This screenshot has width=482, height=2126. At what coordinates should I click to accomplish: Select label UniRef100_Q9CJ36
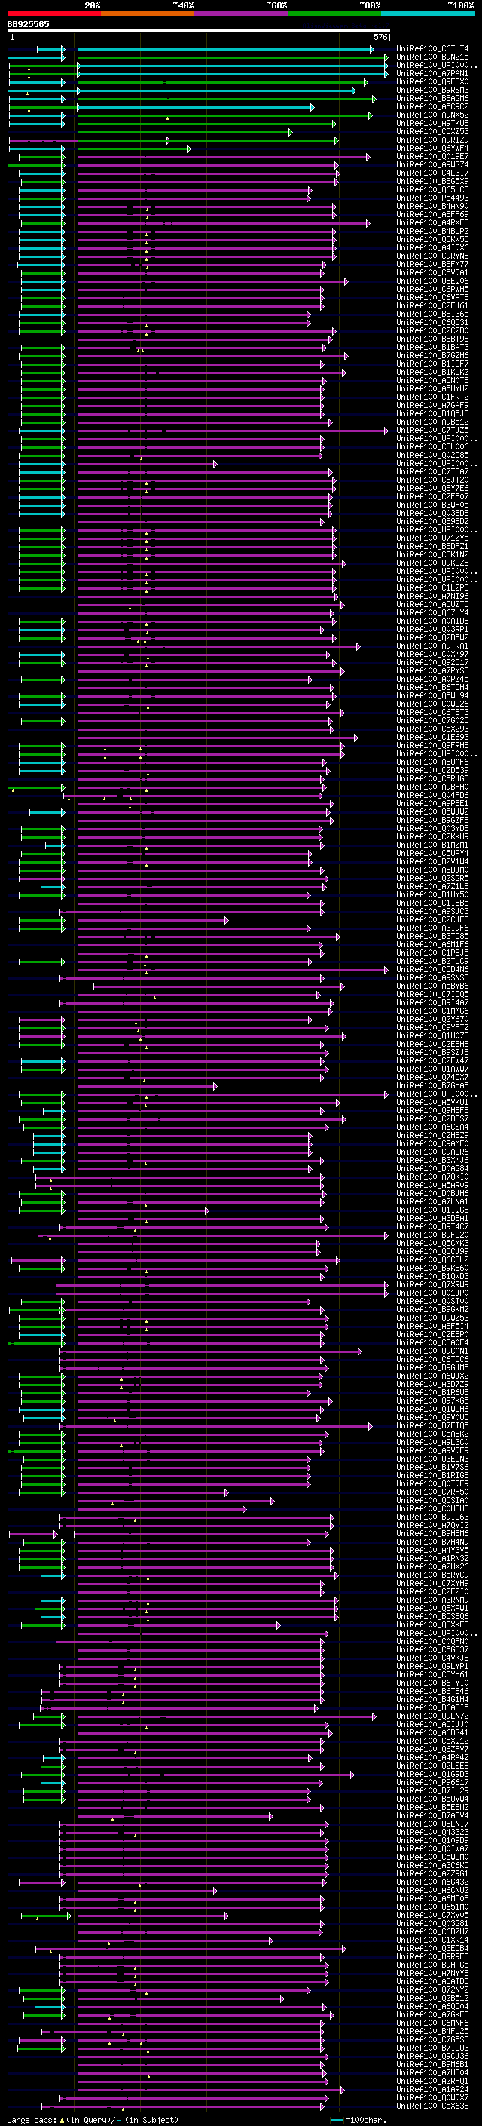432,2056
